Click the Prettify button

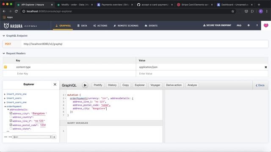click(x=98, y=85)
